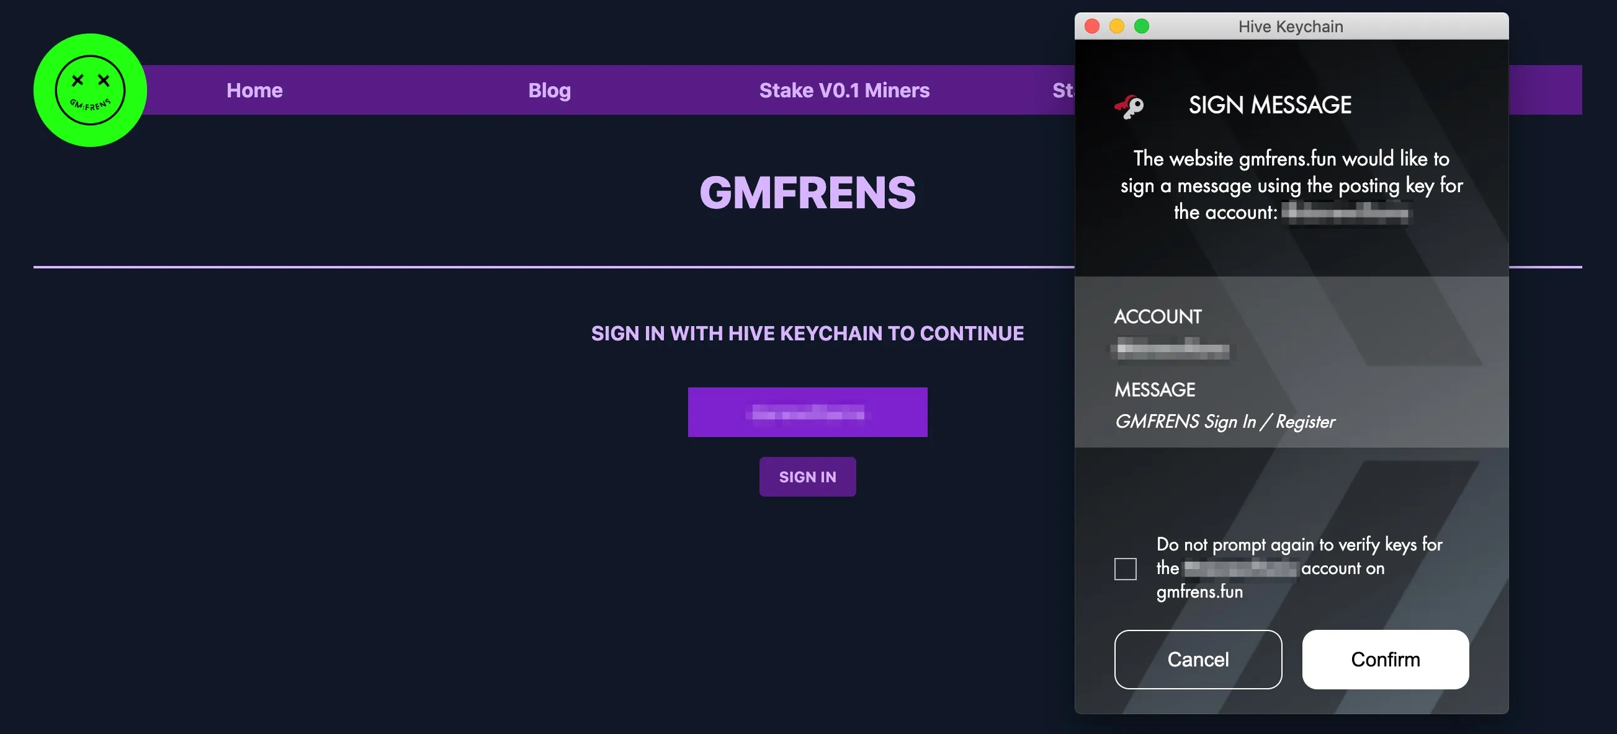Minimize the Hive Keychain window
The height and width of the screenshot is (734, 1617).
coord(1117,27)
